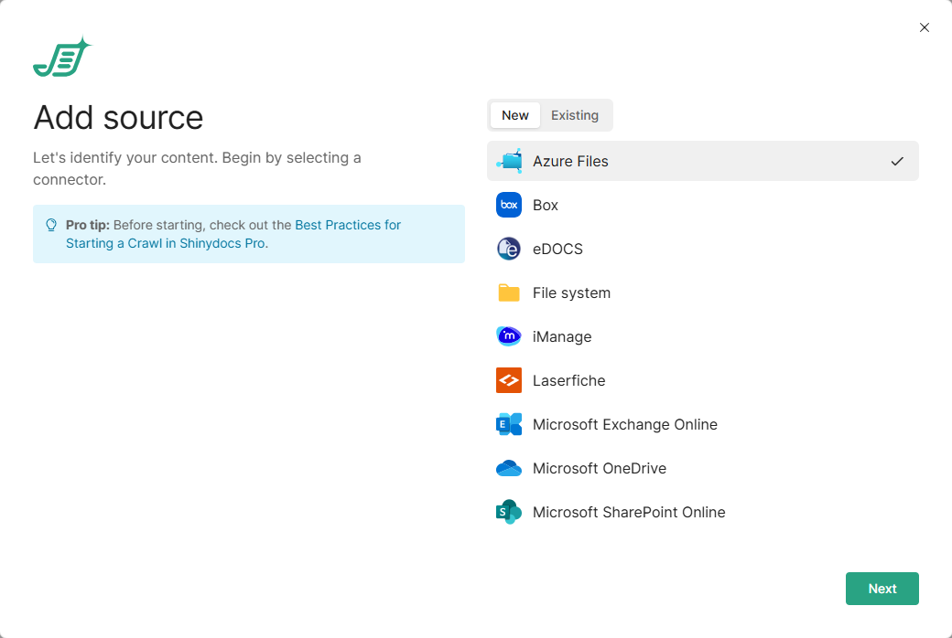This screenshot has height=638, width=952.
Task: Open the Best Practices for Starting a Crawl link
Action: click(233, 234)
